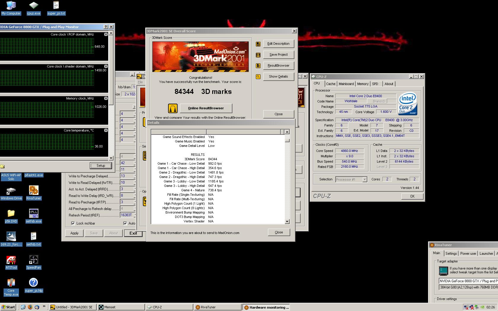Click the hardware monitoring scrollbar up arrow

[x=111, y=33]
